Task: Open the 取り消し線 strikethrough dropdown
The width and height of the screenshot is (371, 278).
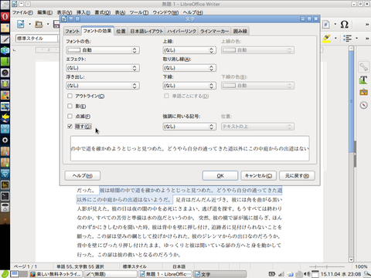Action: 189,68
